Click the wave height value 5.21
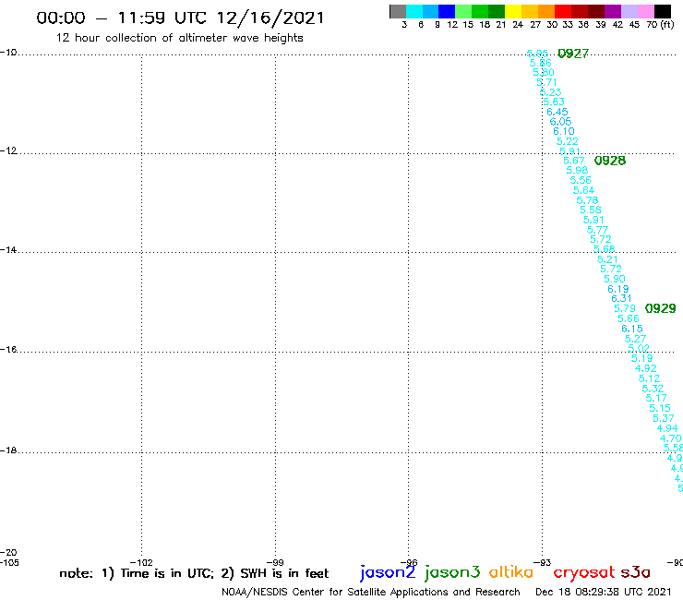The image size is (683, 600). [607, 259]
